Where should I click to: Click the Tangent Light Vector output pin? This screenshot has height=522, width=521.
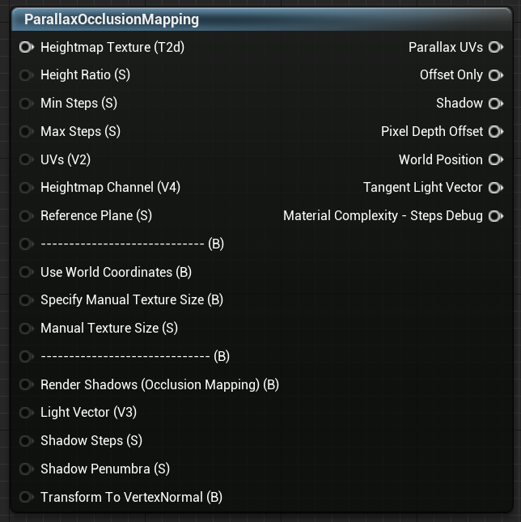click(x=496, y=188)
